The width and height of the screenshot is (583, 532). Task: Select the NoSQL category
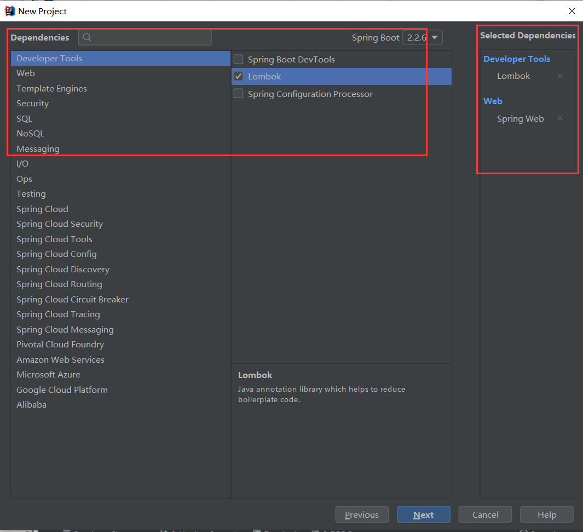[120, 134]
